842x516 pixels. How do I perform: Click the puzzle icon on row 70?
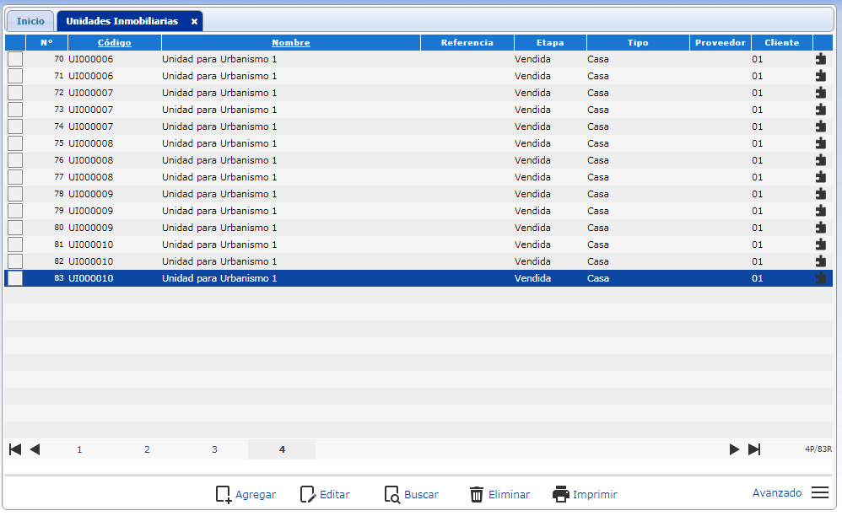click(821, 59)
